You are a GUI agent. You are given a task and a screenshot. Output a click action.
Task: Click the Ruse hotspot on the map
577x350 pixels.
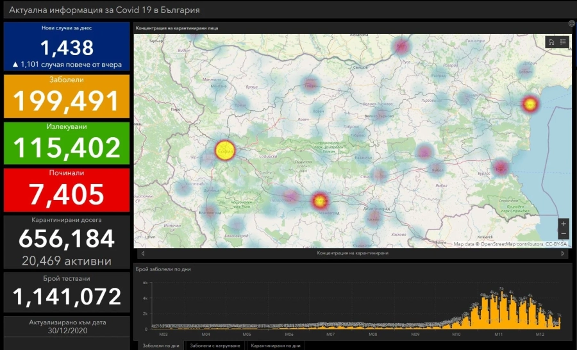(401, 46)
